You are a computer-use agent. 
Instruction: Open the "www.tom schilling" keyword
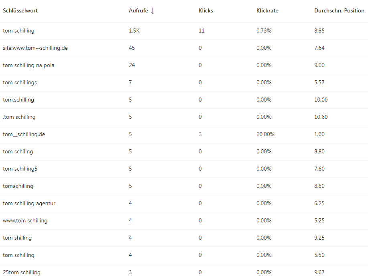click(x=25, y=221)
